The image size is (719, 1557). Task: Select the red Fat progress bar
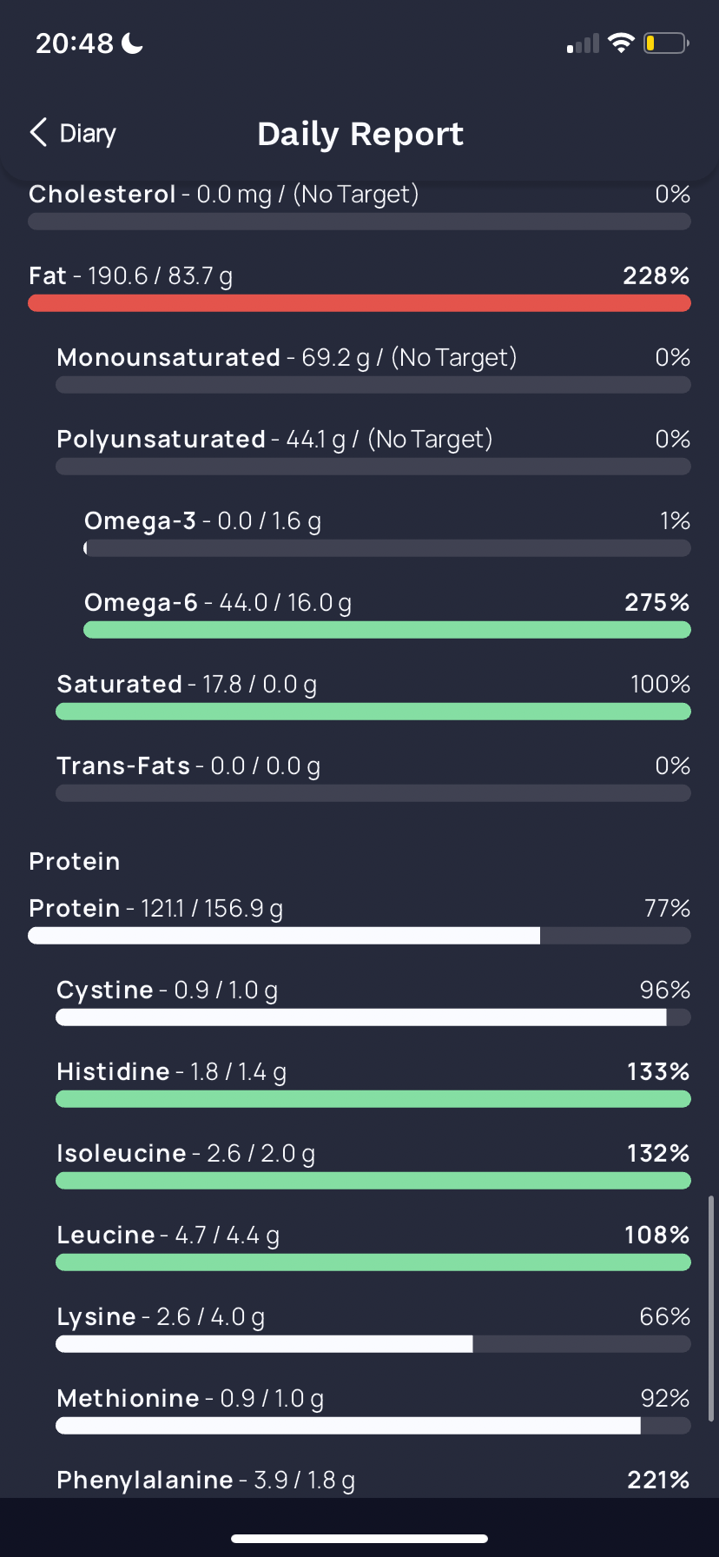point(359,303)
